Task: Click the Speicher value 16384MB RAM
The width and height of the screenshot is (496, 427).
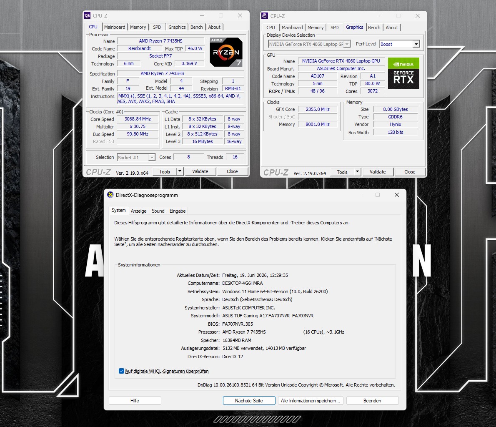Action: click(237, 340)
